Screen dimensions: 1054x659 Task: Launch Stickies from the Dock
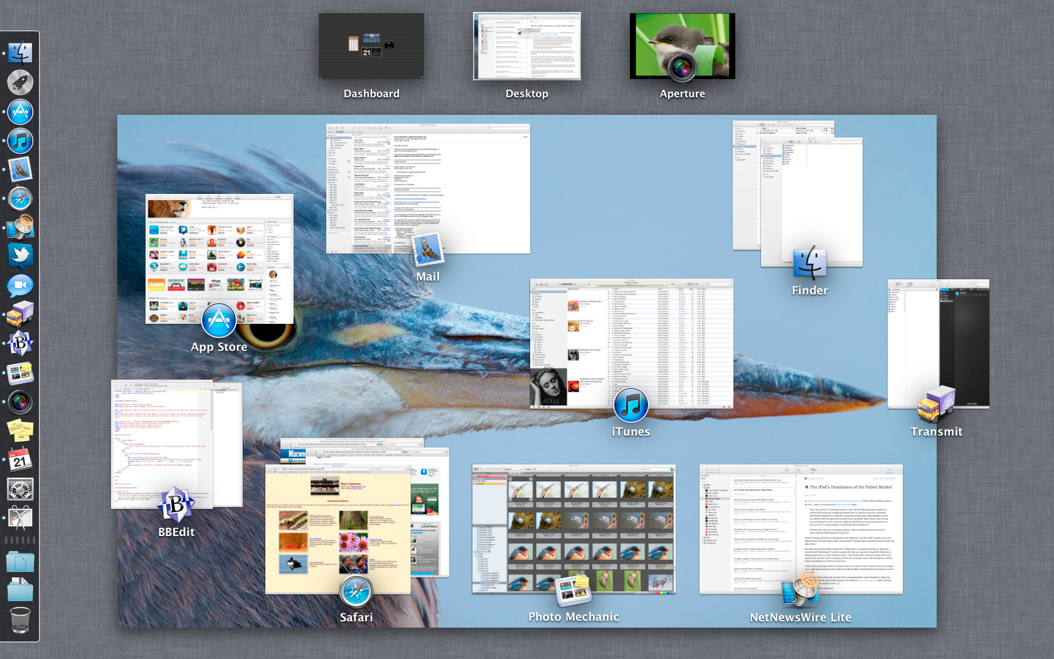pos(20,430)
